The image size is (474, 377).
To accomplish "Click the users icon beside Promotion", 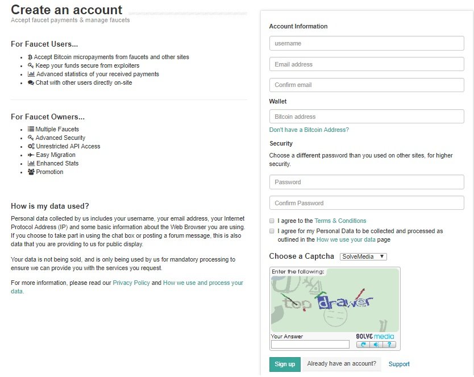I will point(31,172).
